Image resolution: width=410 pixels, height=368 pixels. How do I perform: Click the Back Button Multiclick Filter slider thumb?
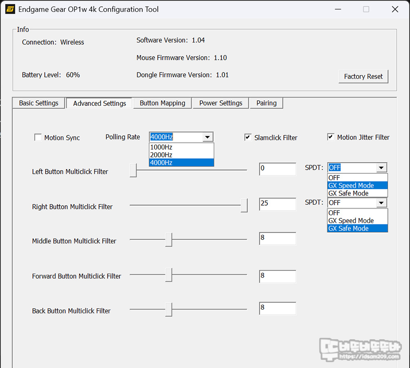[x=169, y=309]
